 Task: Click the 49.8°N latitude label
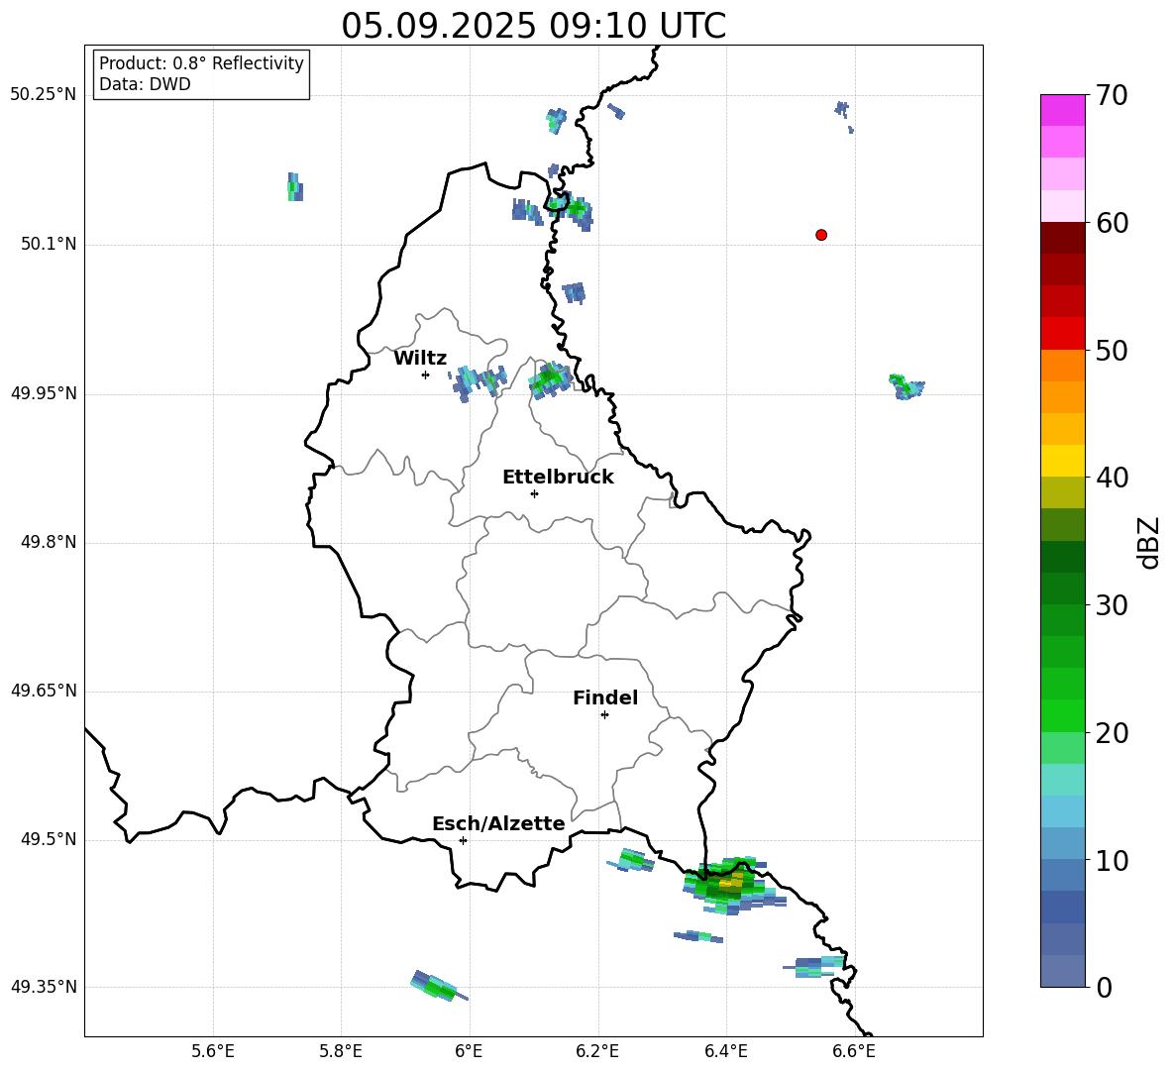coord(49,542)
